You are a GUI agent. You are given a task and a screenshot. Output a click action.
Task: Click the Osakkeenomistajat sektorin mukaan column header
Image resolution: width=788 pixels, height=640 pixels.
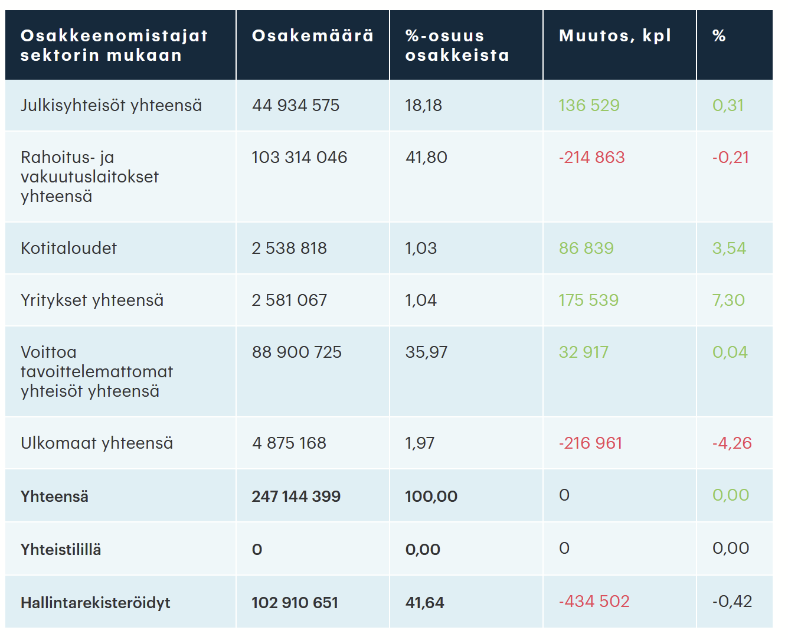[x=114, y=45]
